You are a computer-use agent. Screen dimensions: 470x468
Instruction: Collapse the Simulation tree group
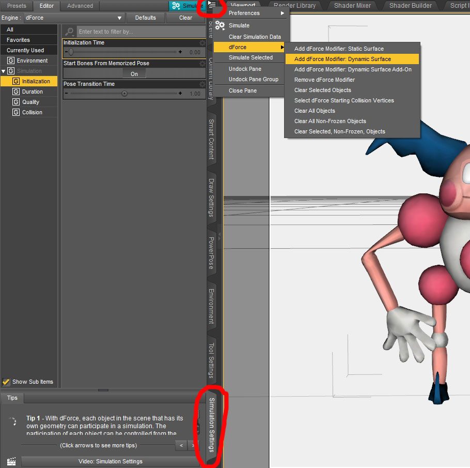(4, 71)
